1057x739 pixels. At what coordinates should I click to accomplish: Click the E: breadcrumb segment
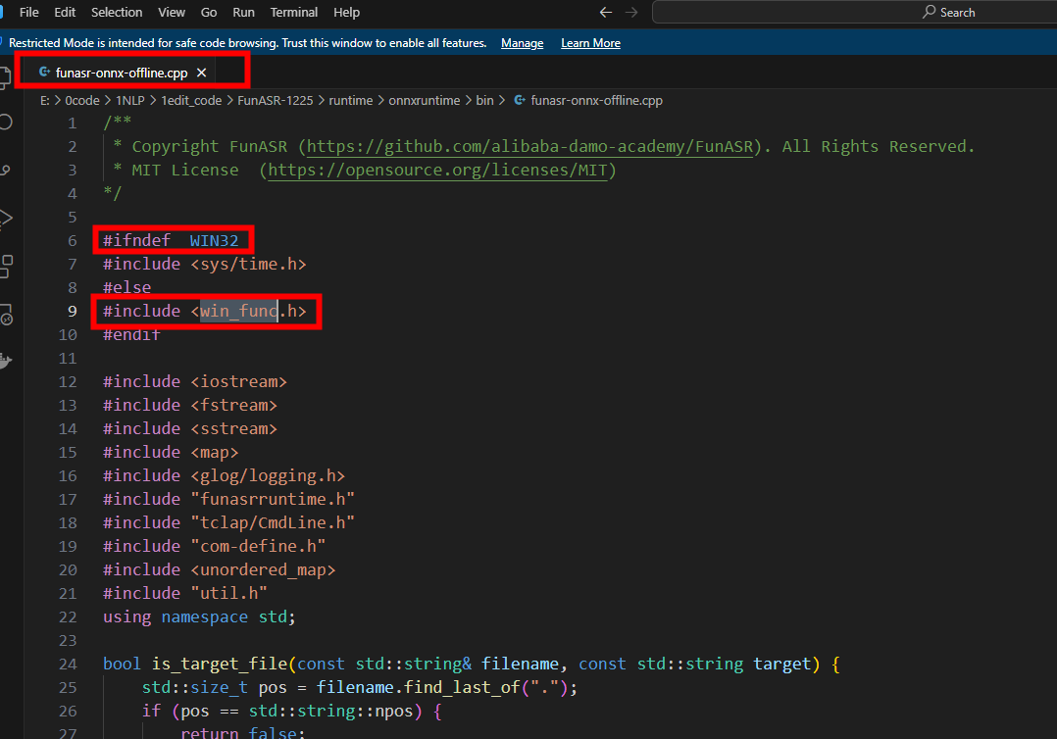pos(44,100)
